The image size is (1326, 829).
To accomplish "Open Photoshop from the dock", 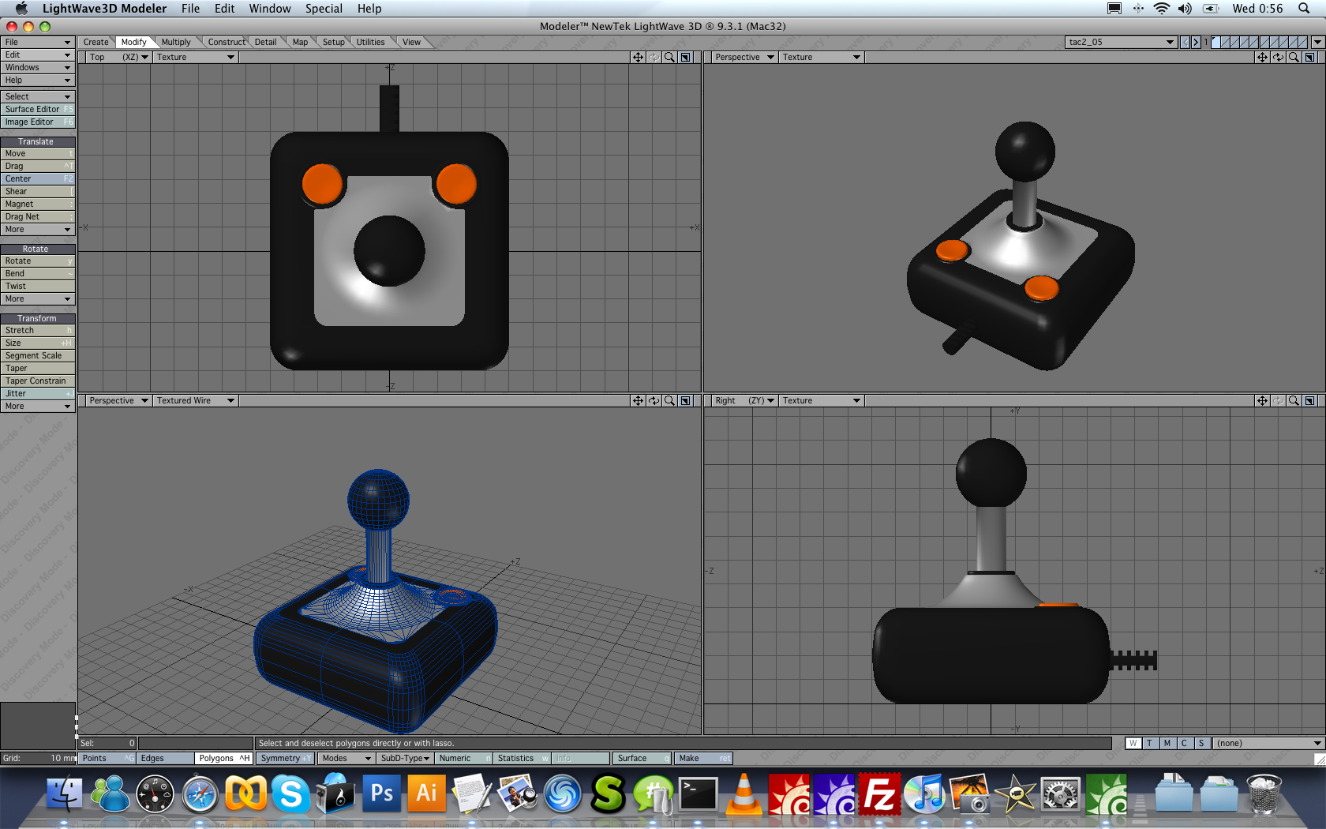I will point(381,793).
